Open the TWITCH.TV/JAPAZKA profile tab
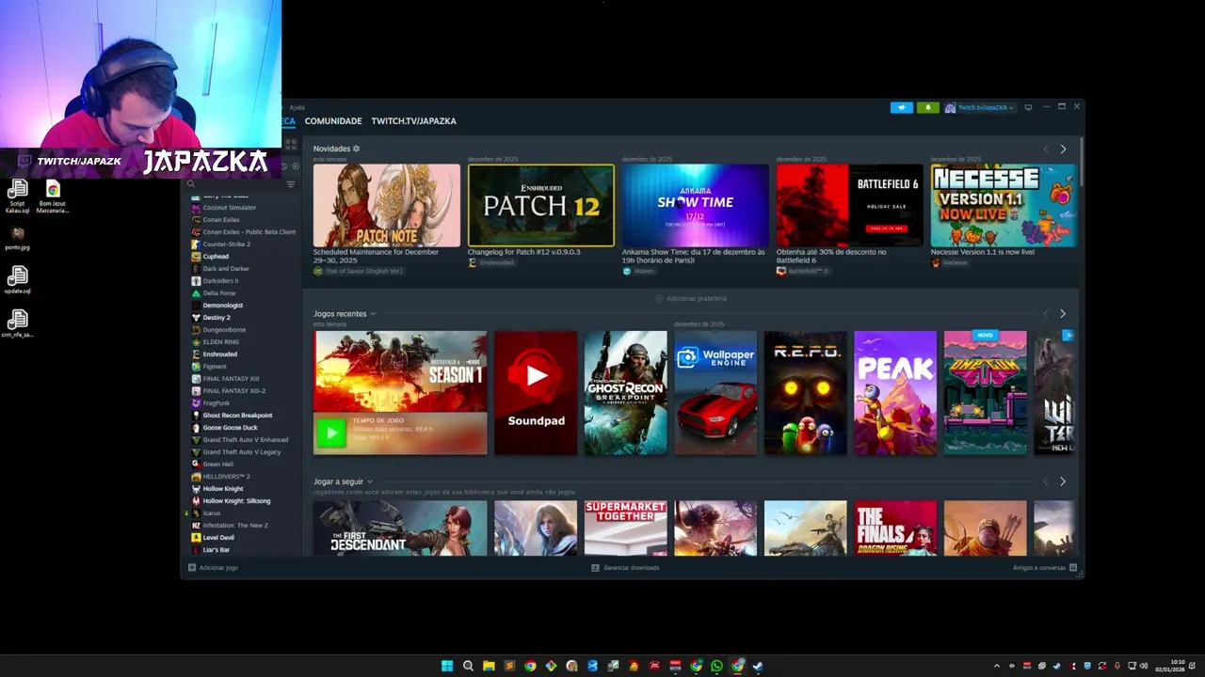The height and width of the screenshot is (677, 1205). point(413,121)
